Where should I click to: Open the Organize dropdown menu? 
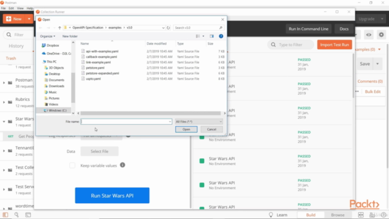click(x=47, y=36)
